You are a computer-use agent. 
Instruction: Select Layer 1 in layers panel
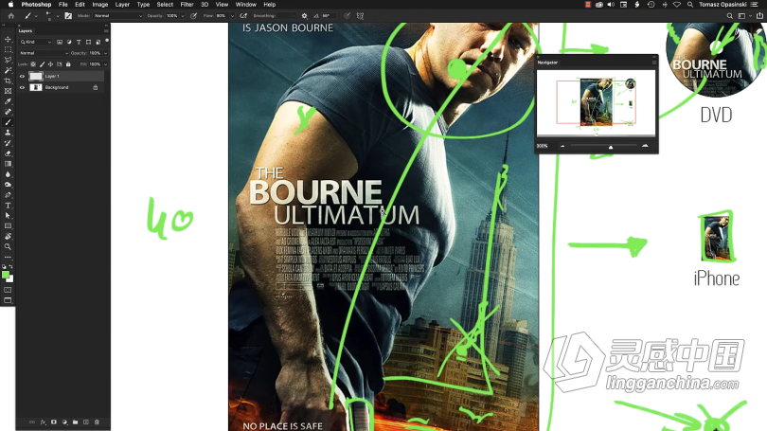pyautogui.click(x=61, y=77)
